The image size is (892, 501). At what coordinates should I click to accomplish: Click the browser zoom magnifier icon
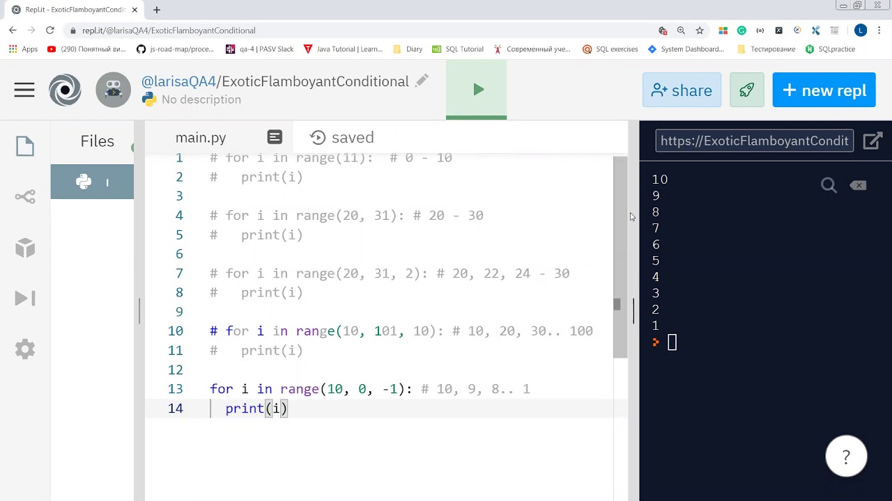681,31
